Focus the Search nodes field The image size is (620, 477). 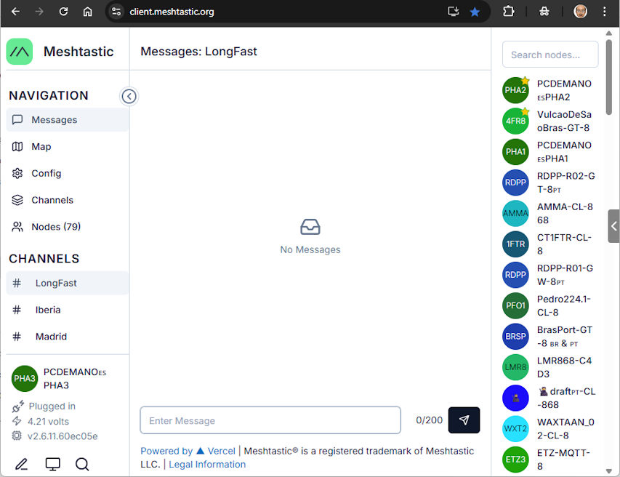tap(550, 55)
